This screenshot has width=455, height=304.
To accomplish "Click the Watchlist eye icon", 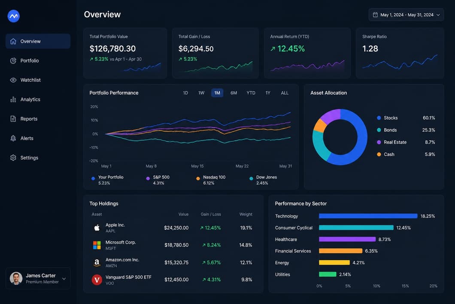I will tap(13, 80).
